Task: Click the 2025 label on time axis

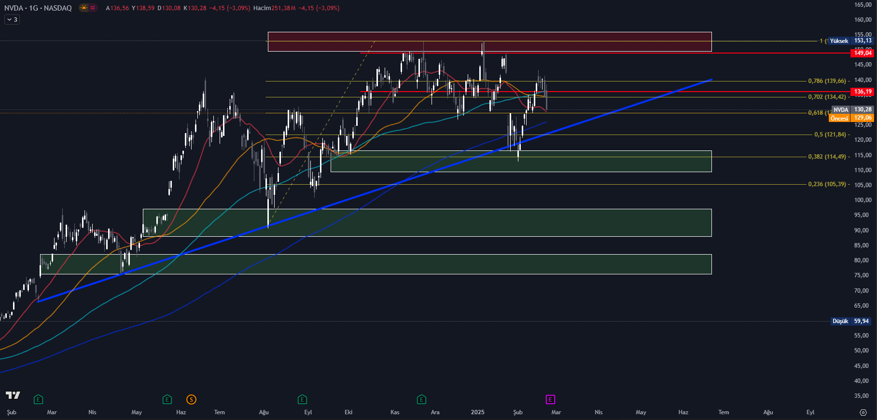Action: pos(477,412)
